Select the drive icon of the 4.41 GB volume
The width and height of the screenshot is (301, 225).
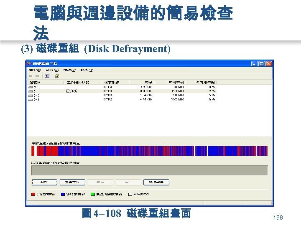pyautogui.click(x=31, y=100)
